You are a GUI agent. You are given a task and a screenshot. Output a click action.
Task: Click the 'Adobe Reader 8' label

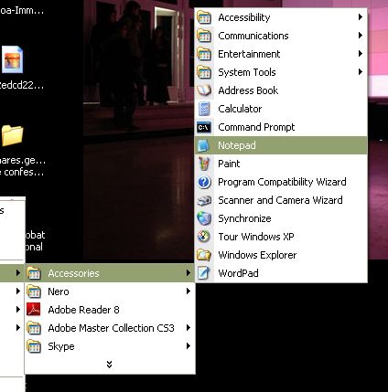83,310
